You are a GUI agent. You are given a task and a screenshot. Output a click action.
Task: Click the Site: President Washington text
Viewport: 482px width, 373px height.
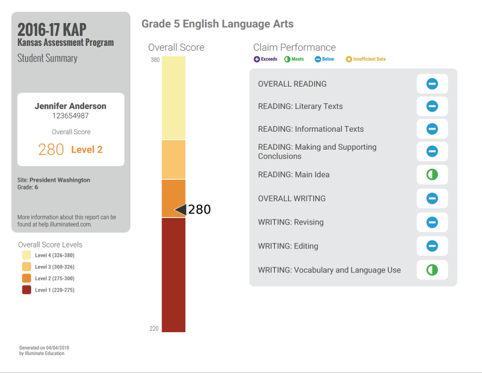click(54, 180)
